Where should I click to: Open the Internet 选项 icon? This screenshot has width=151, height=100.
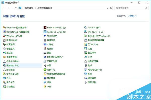coord(86,28)
